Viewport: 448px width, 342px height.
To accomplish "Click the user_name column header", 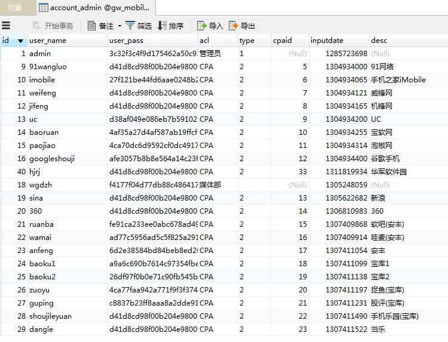I will click(x=67, y=41).
